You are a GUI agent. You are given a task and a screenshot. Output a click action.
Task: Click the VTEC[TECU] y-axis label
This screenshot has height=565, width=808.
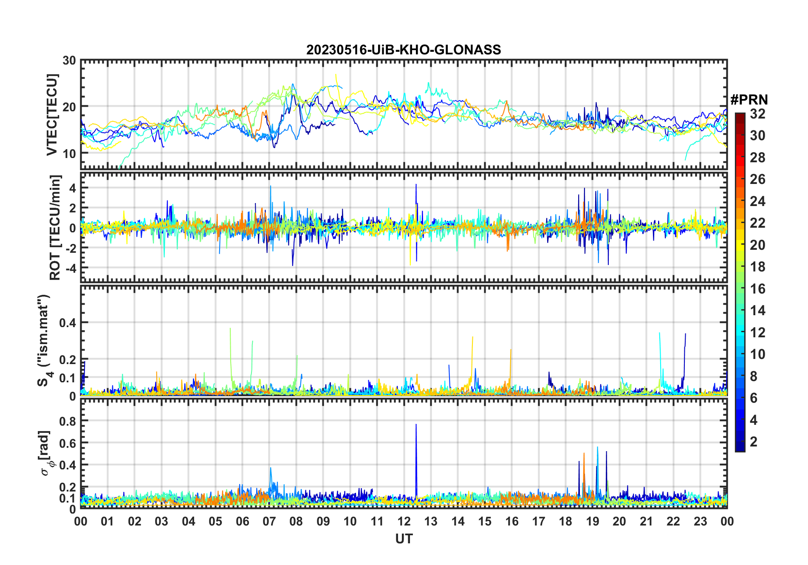(52, 115)
